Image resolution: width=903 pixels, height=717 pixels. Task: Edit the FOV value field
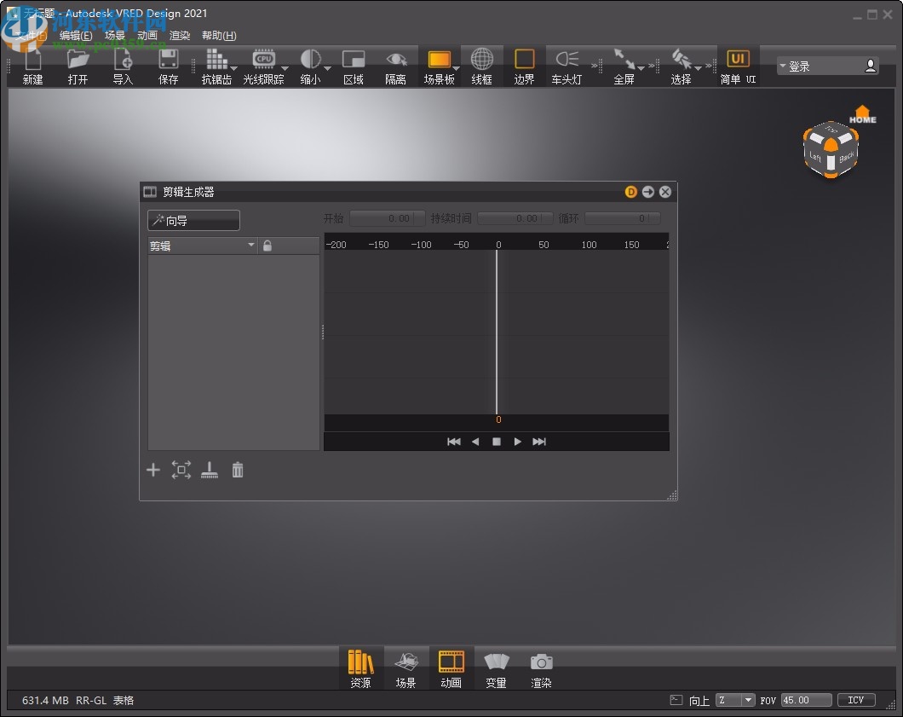(804, 700)
